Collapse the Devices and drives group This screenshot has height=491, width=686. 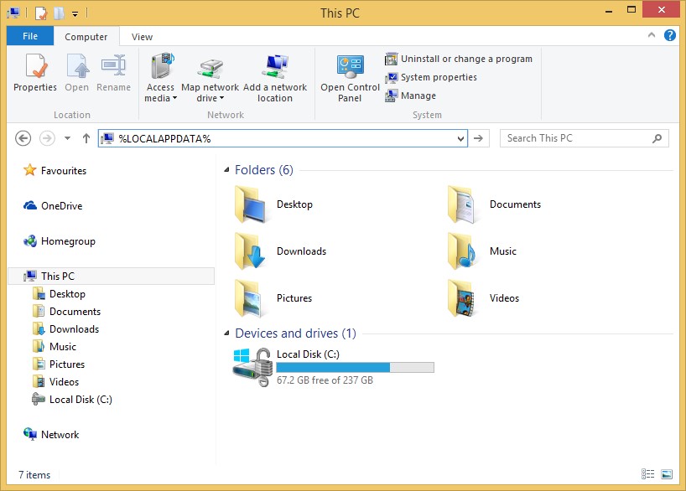click(226, 333)
